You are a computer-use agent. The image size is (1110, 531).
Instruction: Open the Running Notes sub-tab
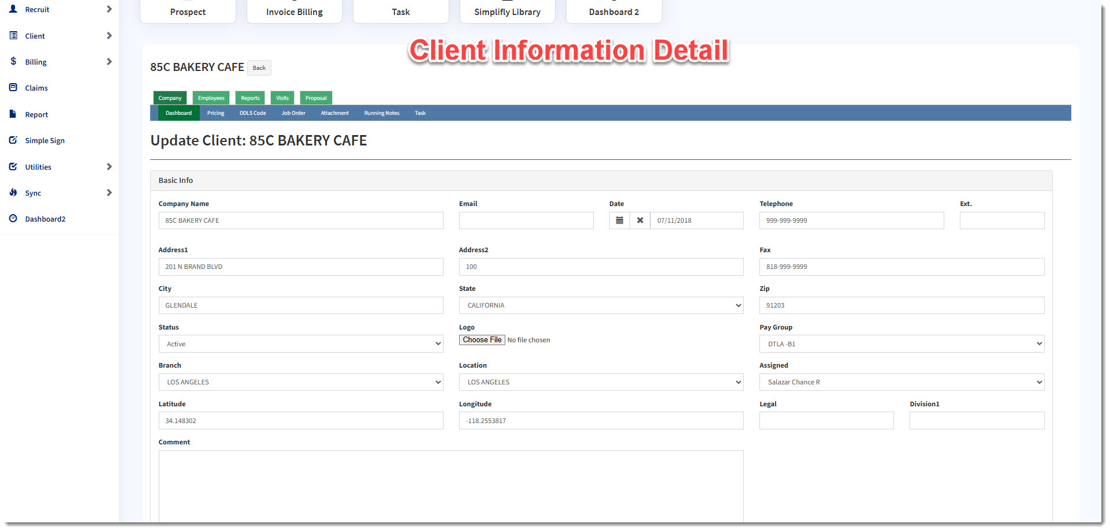click(x=382, y=113)
